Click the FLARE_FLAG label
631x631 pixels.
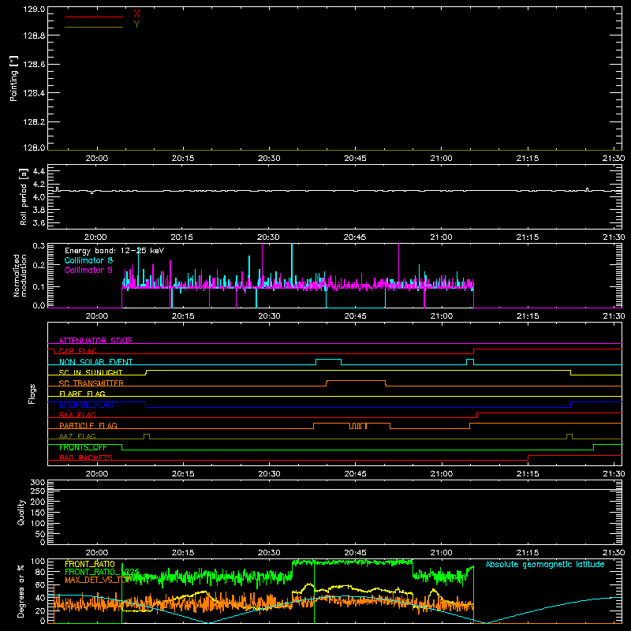[82, 394]
